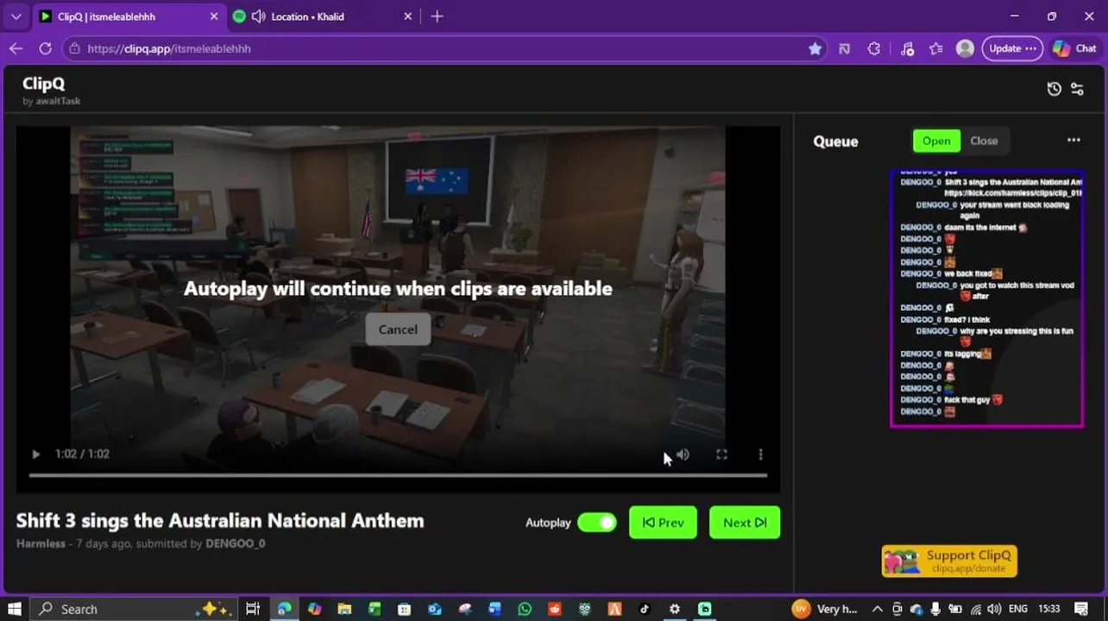Open Settings gear from taskbar
This screenshot has width=1108, height=621.
(675, 609)
